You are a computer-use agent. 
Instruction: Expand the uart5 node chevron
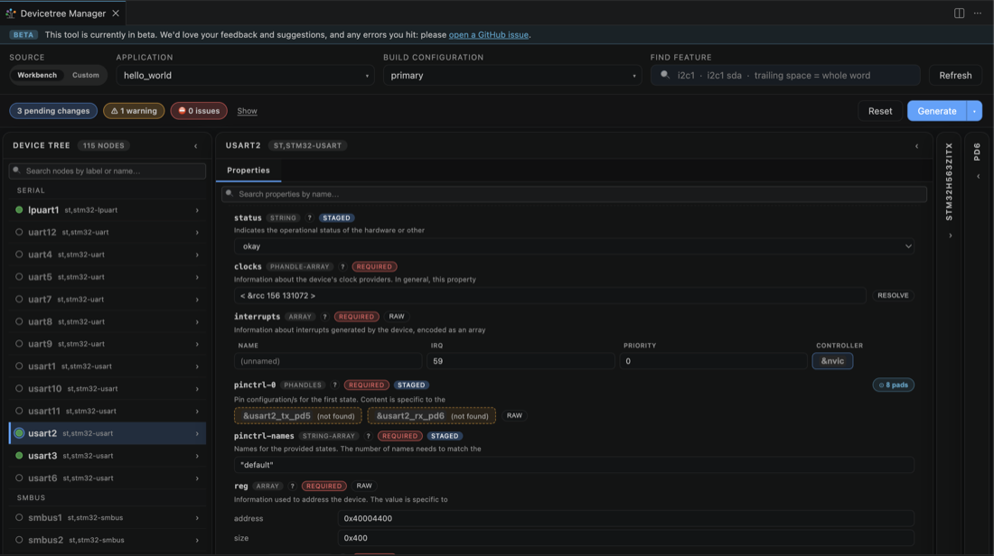pos(197,277)
